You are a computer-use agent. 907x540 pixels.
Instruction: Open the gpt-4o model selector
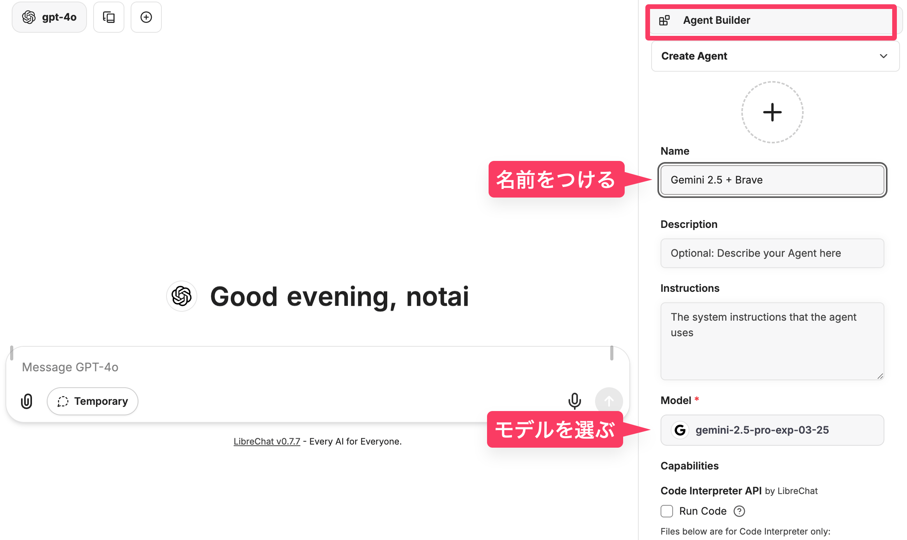click(50, 17)
